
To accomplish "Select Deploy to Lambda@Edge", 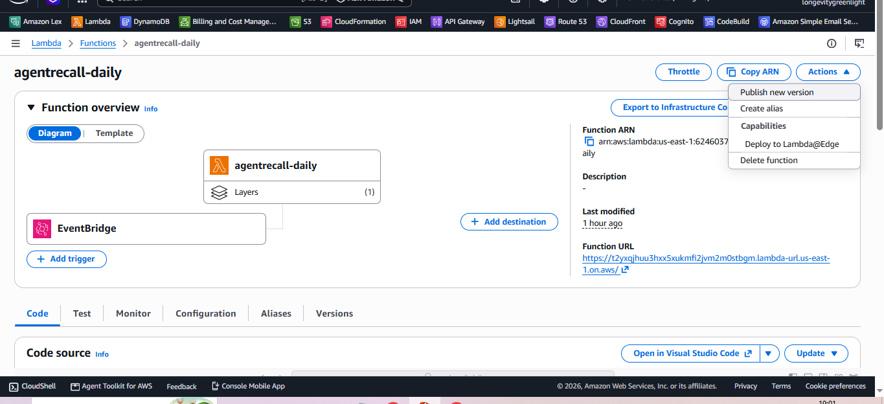I will (x=794, y=144).
